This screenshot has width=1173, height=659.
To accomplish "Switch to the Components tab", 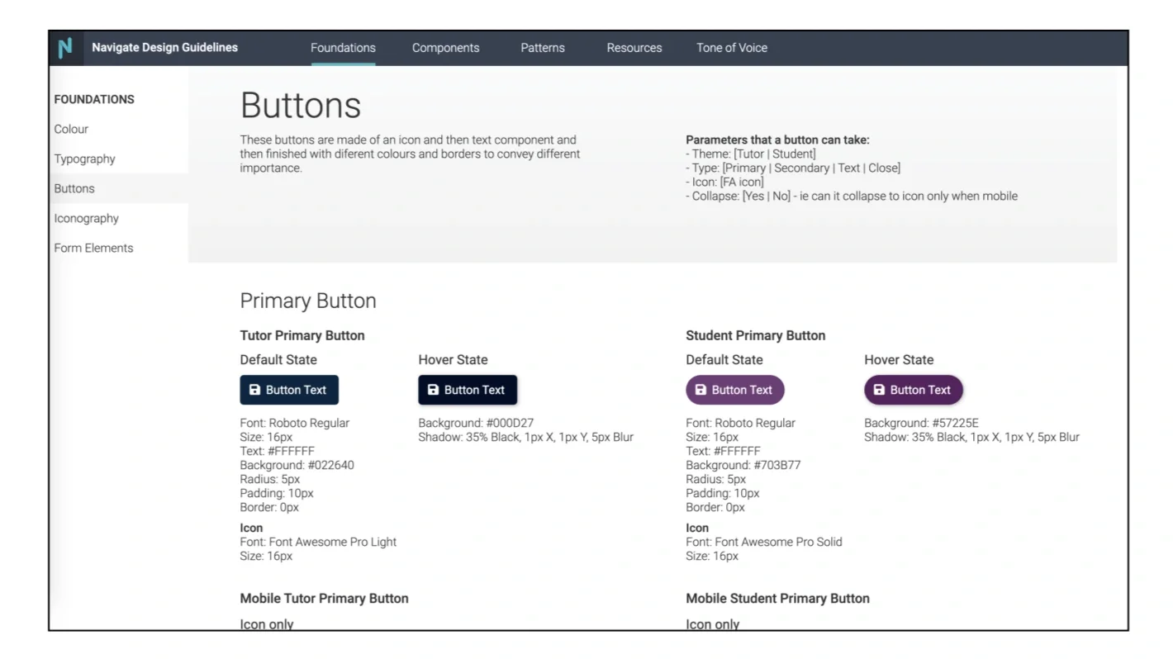I will (x=445, y=48).
